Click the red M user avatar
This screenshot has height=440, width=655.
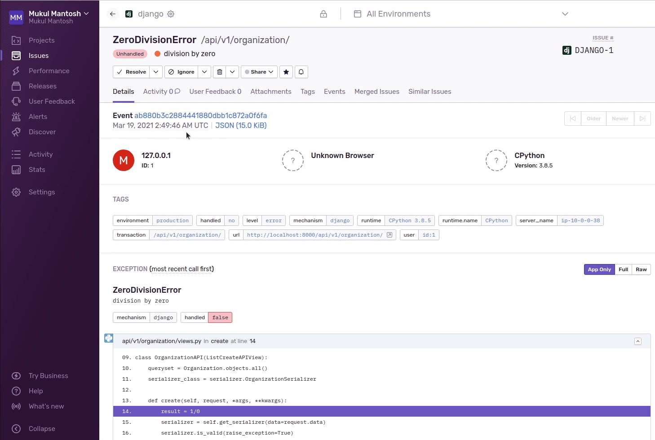(124, 160)
